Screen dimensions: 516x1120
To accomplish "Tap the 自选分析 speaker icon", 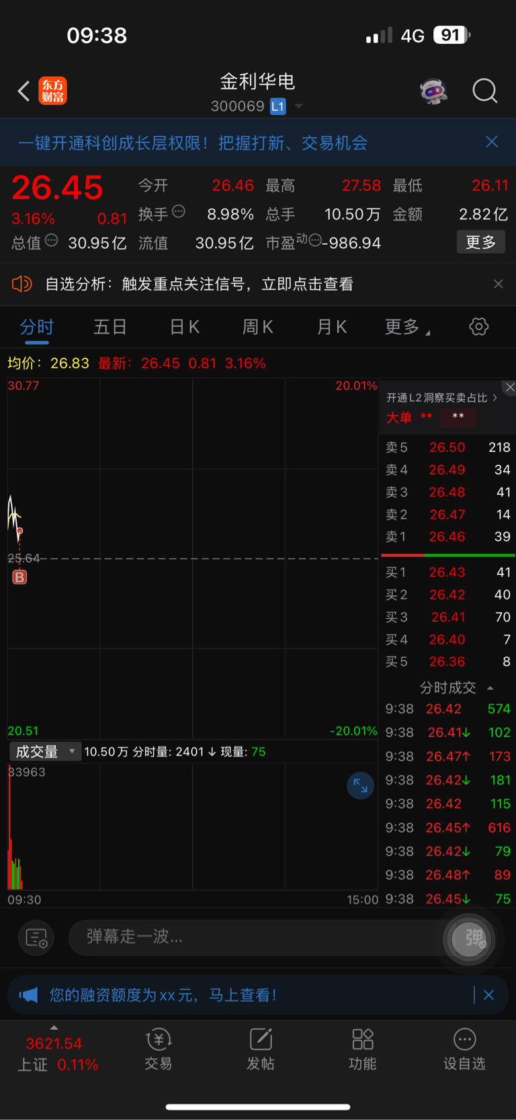I will pos(22,284).
